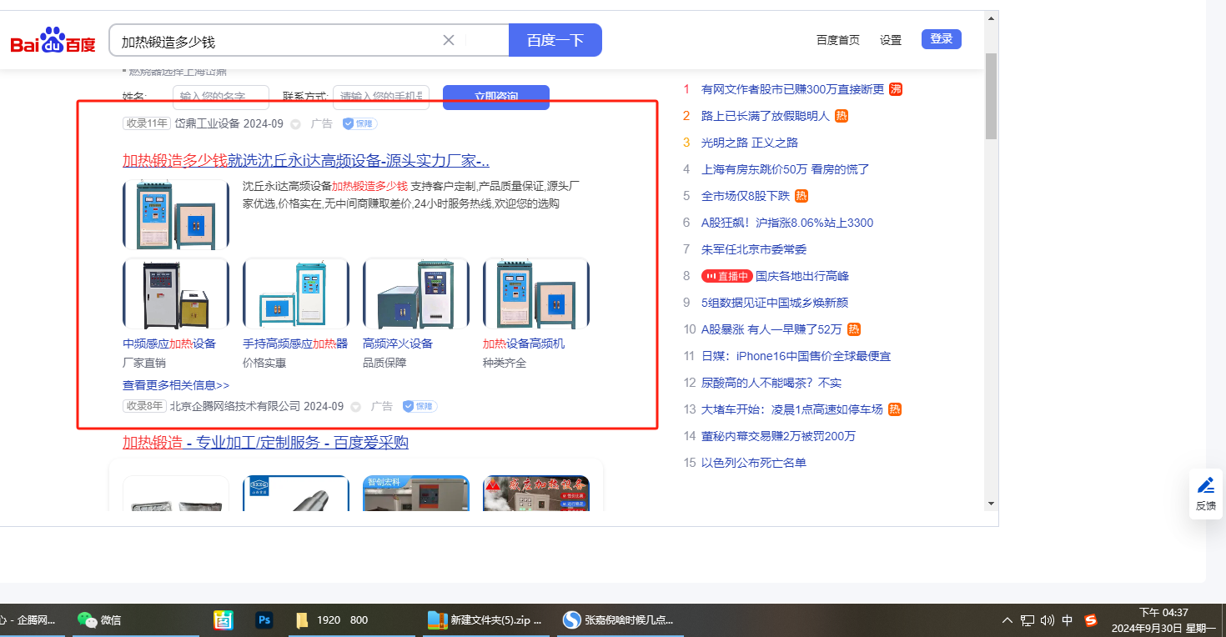Open hot search 董秘内幕交易赚2万被罚200万
The image size is (1226, 637).
[x=779, y=436]
